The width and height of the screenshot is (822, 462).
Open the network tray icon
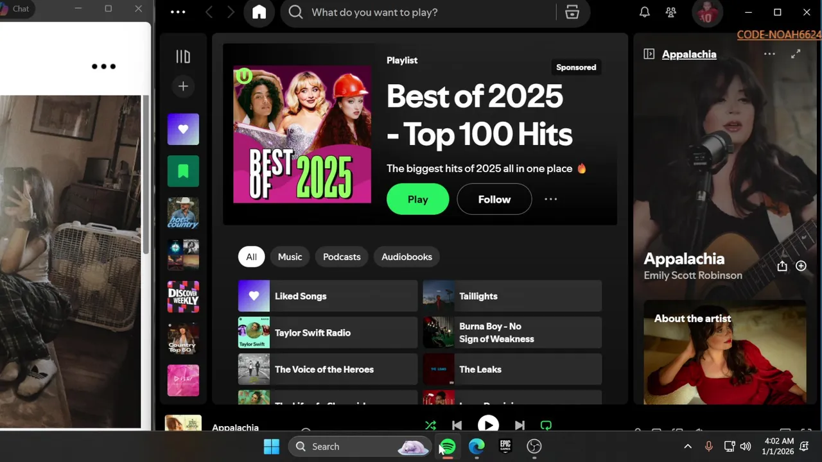pyautogui.click(x=730, y=447)
